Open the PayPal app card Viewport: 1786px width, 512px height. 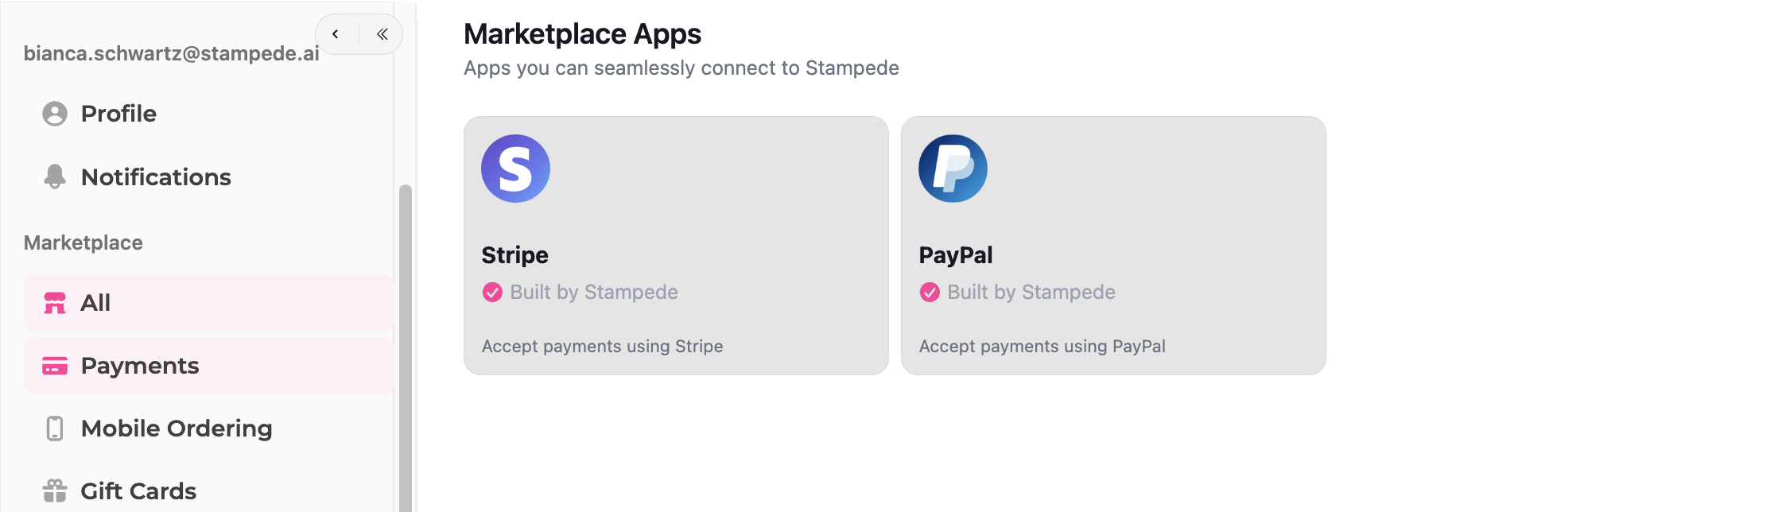(x=1113, y=246)
